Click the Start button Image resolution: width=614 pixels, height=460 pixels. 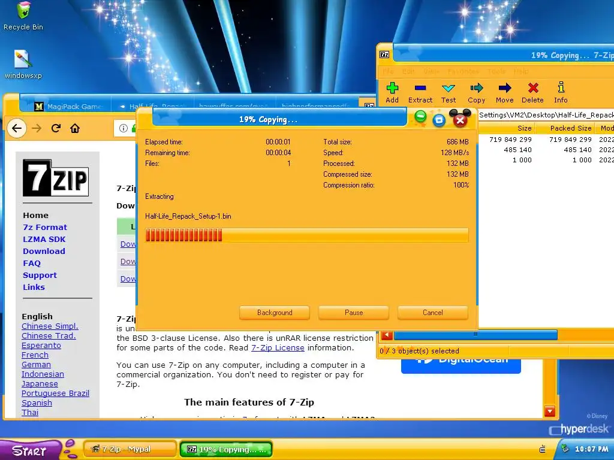[31, 450]
